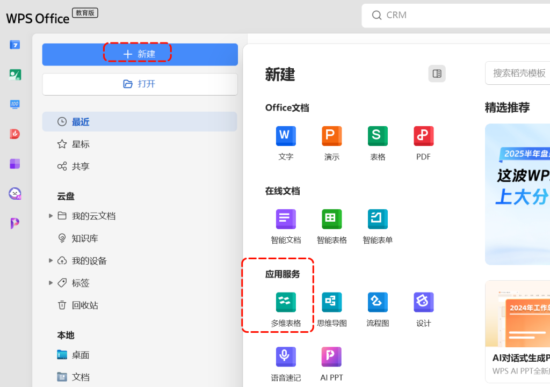Open the 桌面 local folder
This screenshot has width=550, height=387.
[x=73, y=355]
